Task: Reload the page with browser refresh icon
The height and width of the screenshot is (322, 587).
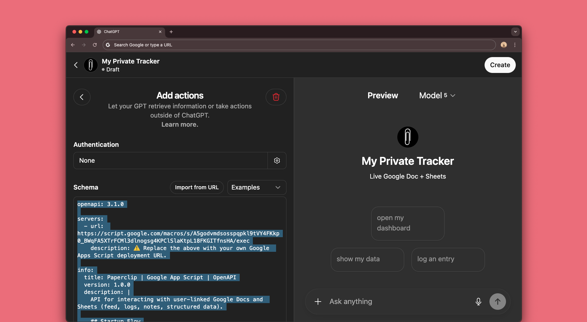Action: coord(95,45)
